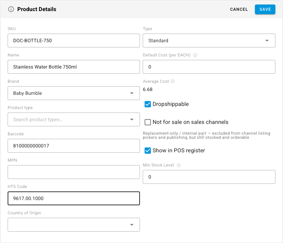
Task: Click the Show in POS register label
Action: pyautogui.click(x=179, y=151)
